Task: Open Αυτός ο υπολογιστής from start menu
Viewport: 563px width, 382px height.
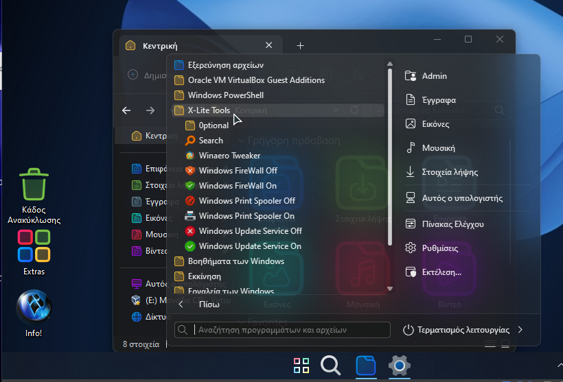Action: pos(454,198)
